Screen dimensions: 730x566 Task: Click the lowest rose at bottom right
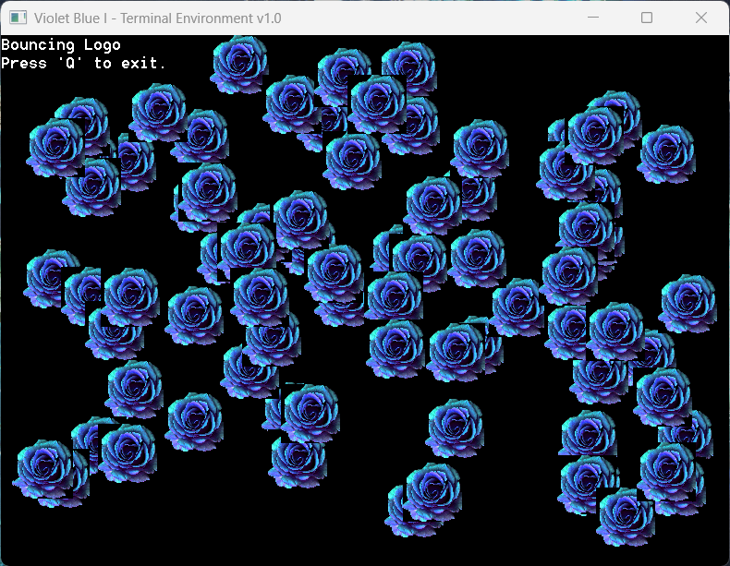[626, 517]
